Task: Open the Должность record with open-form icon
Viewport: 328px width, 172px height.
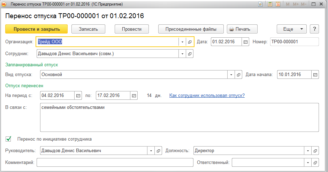Action: 315,151
